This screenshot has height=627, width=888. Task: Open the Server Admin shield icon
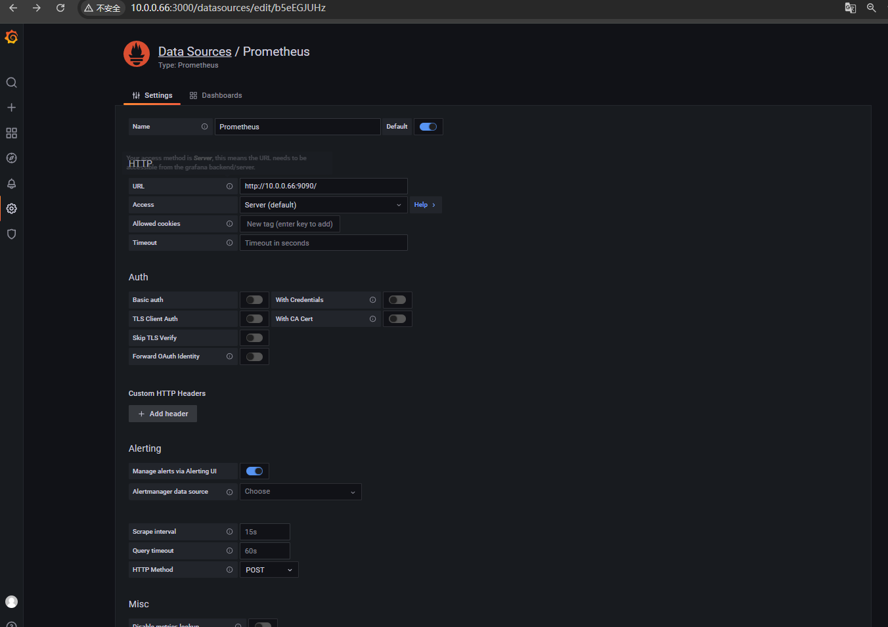11,234
